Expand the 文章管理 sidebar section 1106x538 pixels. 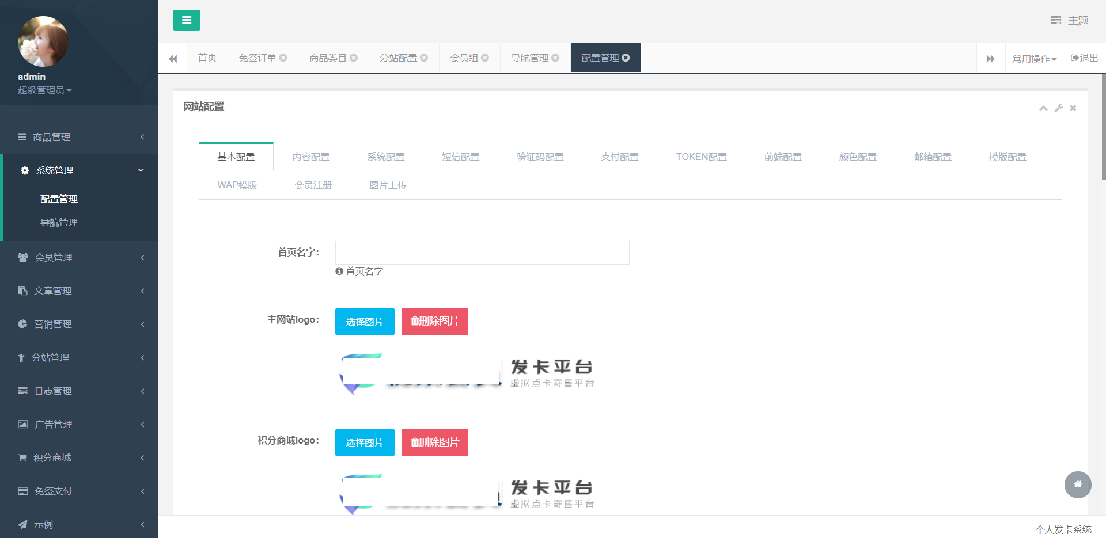coord(53,291)
